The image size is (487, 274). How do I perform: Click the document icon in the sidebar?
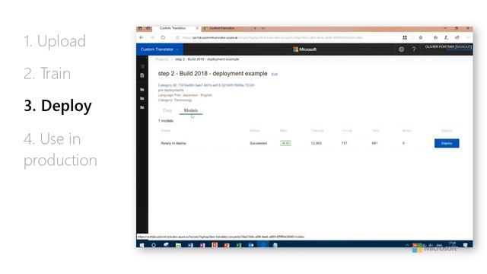(142, 75)
